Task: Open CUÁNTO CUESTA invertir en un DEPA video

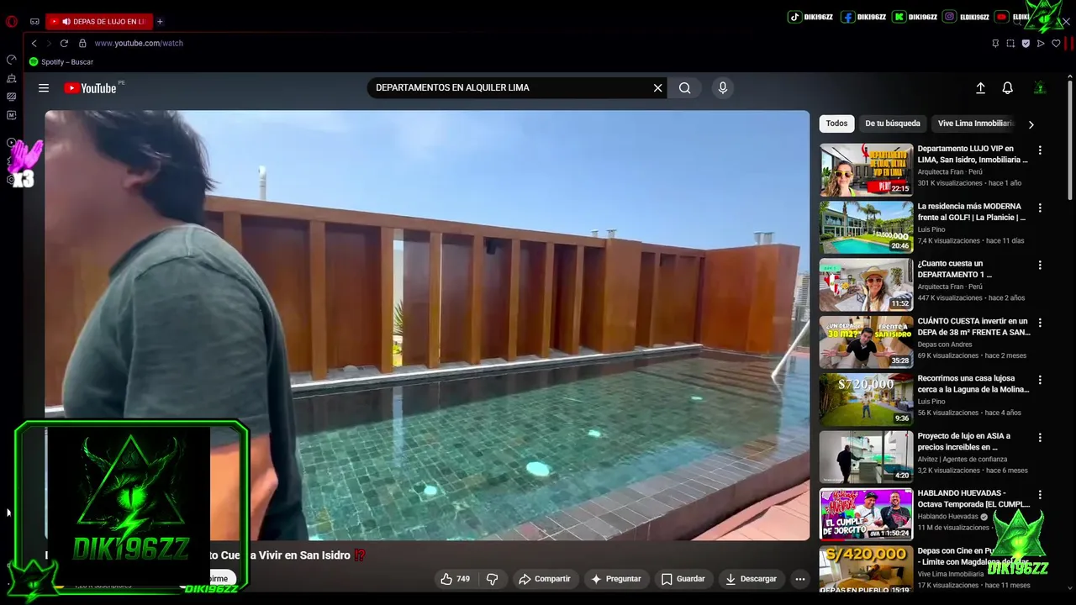Action: (866, 342)
